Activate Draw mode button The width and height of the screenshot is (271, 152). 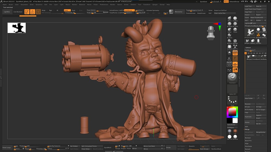33,12
